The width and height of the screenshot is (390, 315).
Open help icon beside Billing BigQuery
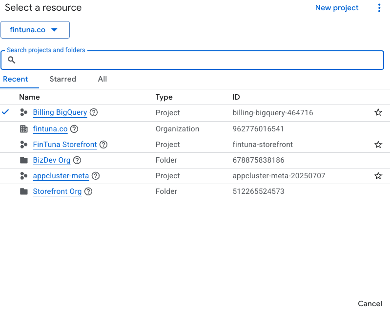point(94,112)
